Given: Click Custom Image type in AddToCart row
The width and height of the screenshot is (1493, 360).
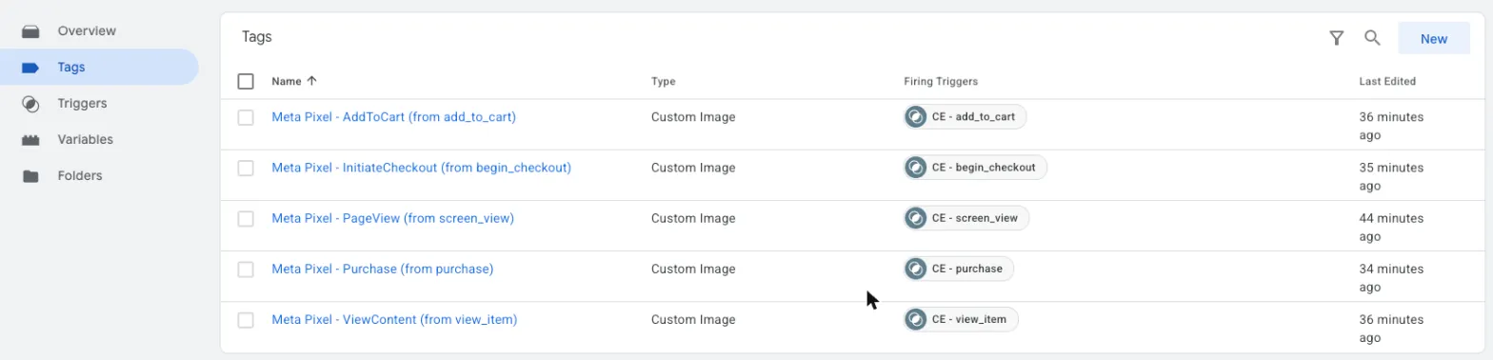Looking at the screenshot, I should pos(693,117).
